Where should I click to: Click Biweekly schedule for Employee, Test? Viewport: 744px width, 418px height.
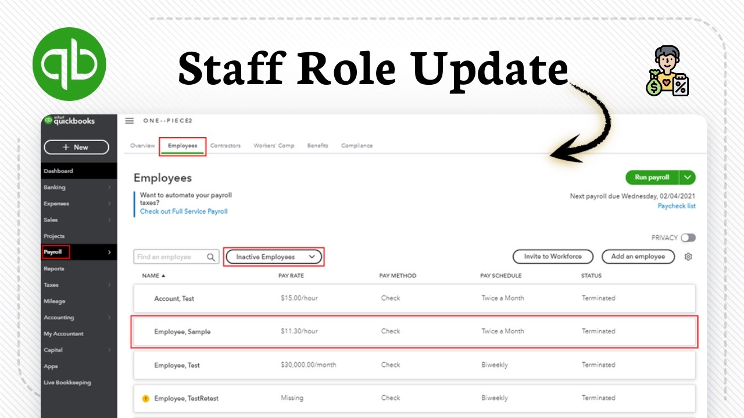(x=495, y=365)
